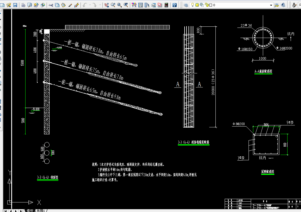
Task: Copy selection to clipboard
Action: [x=57, y=5]
